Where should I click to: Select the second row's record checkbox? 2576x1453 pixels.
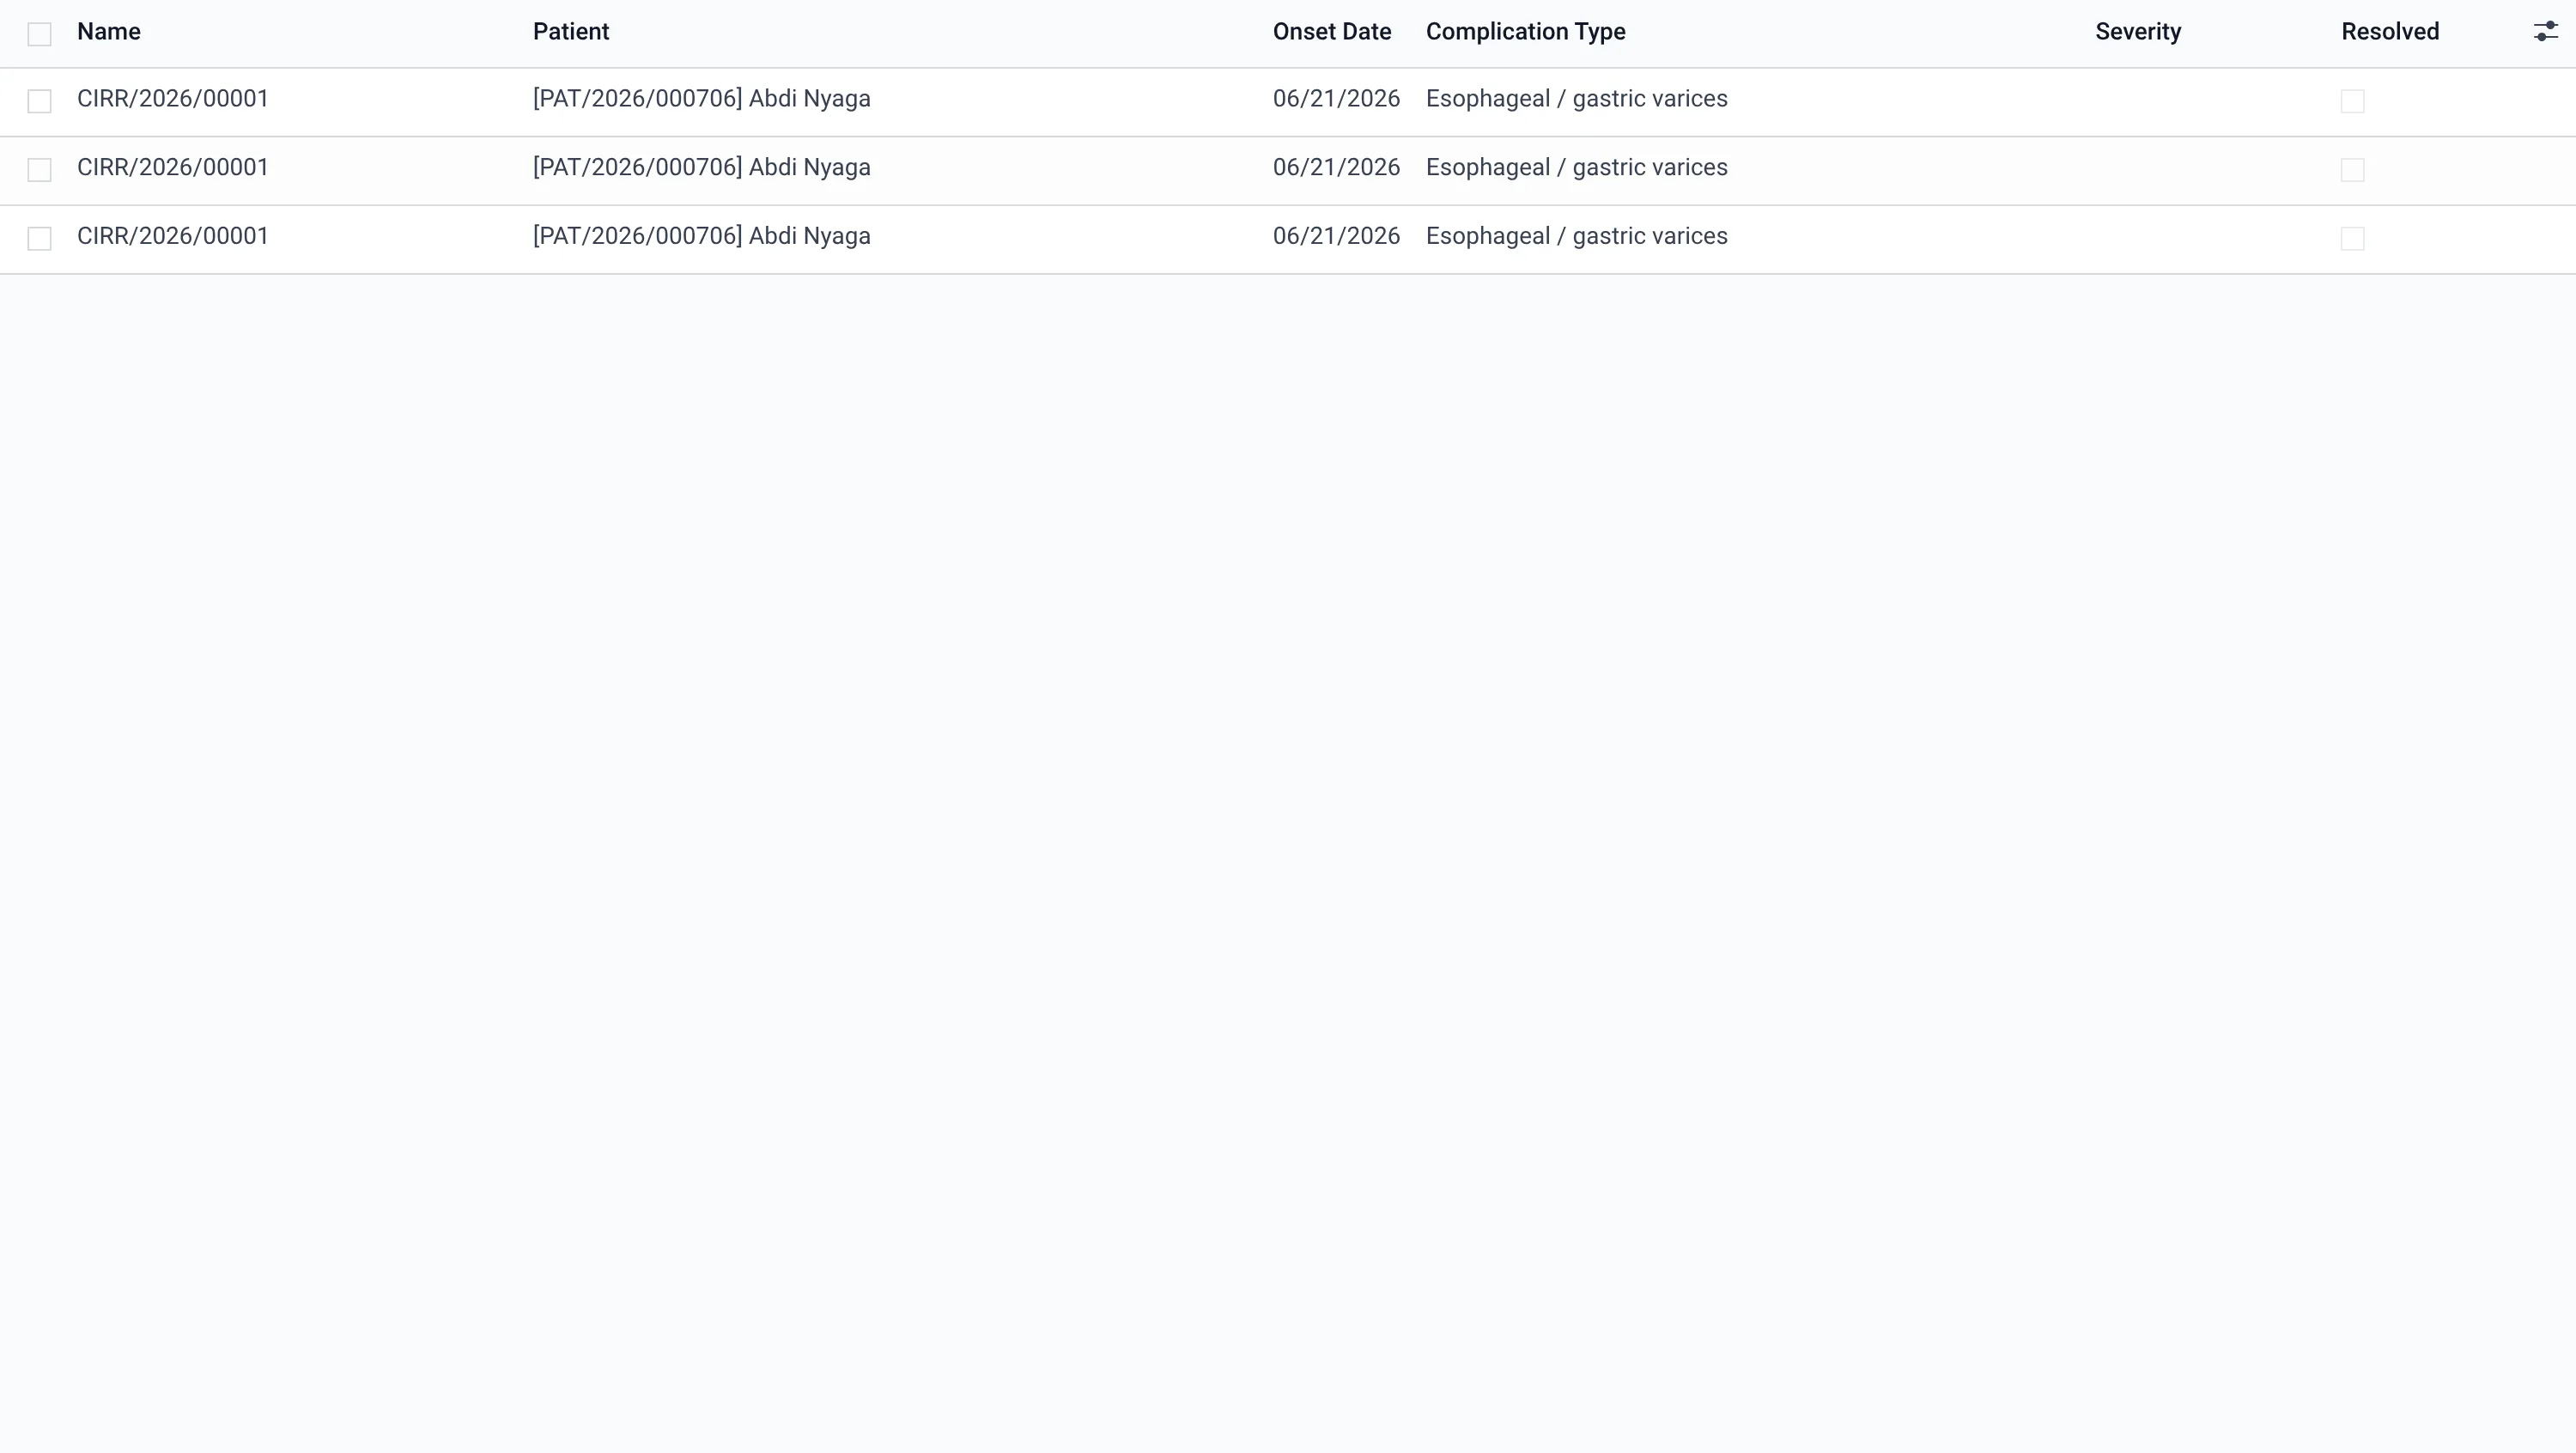pos(39,170)
